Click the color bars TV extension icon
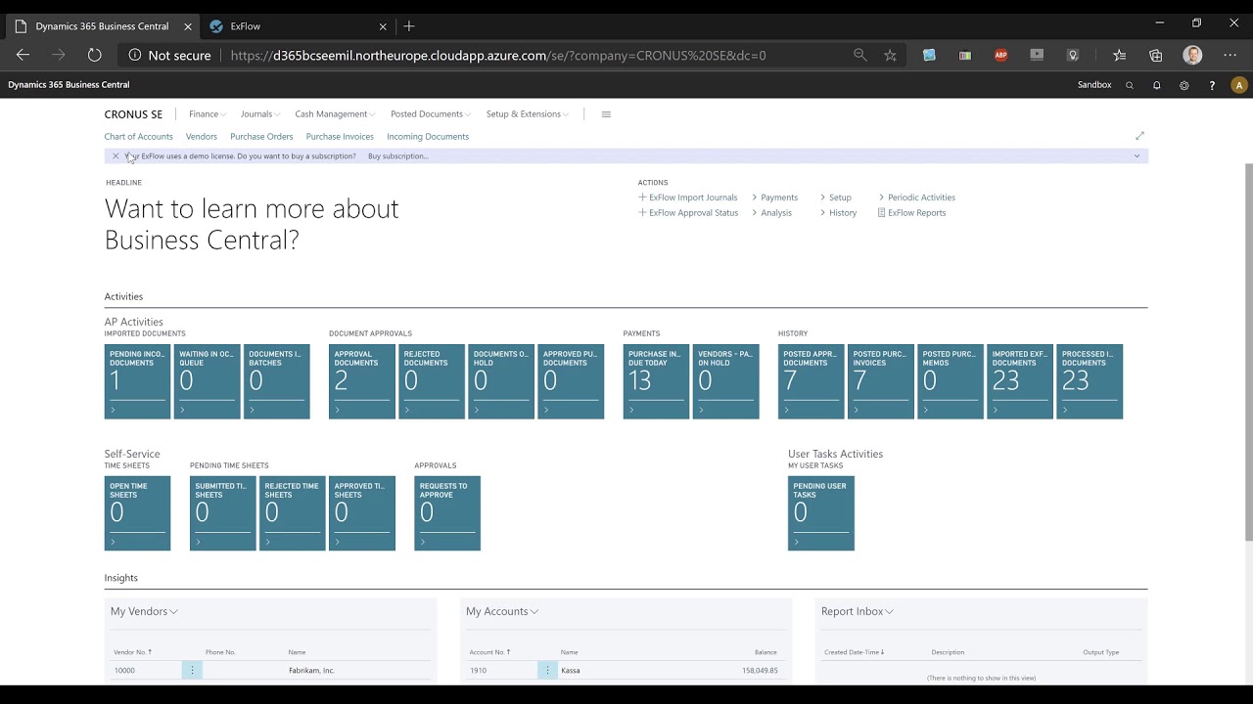This screenshot has width=1253, height=704. [965, 56]
